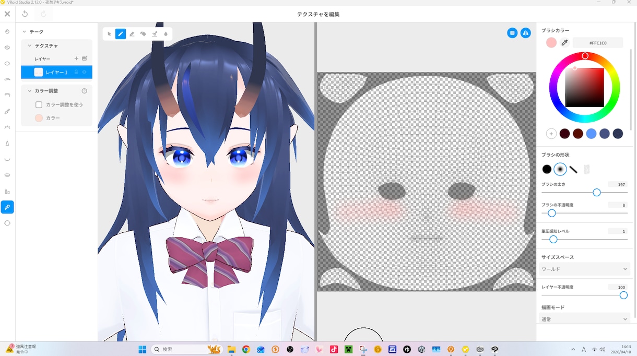
Task: Open カラー調整 help question icon
Action: click(x=85, y=91)
